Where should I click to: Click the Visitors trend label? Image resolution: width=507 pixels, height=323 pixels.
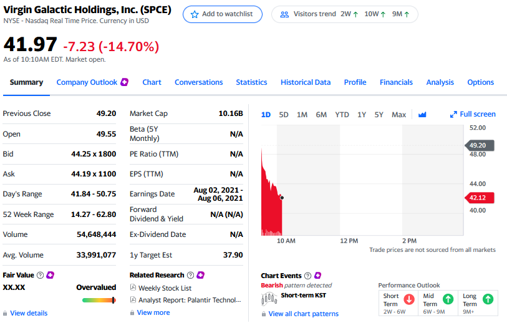314,14
